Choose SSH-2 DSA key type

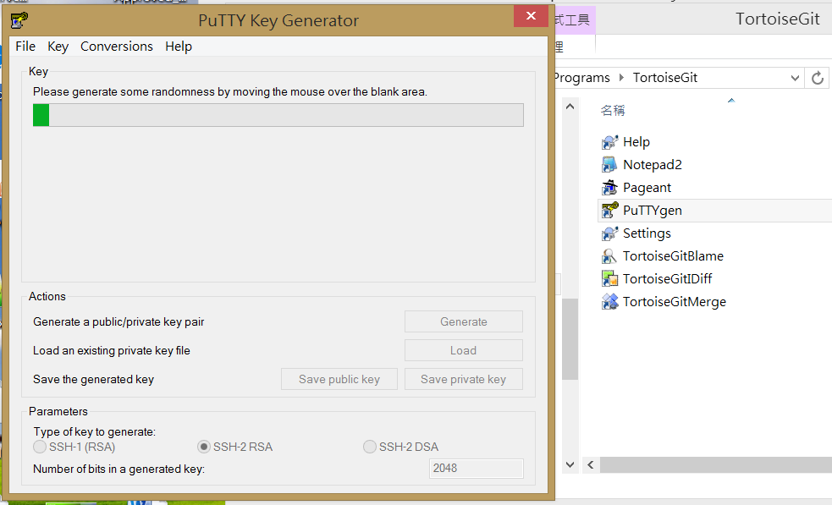(x=369, y=447)
